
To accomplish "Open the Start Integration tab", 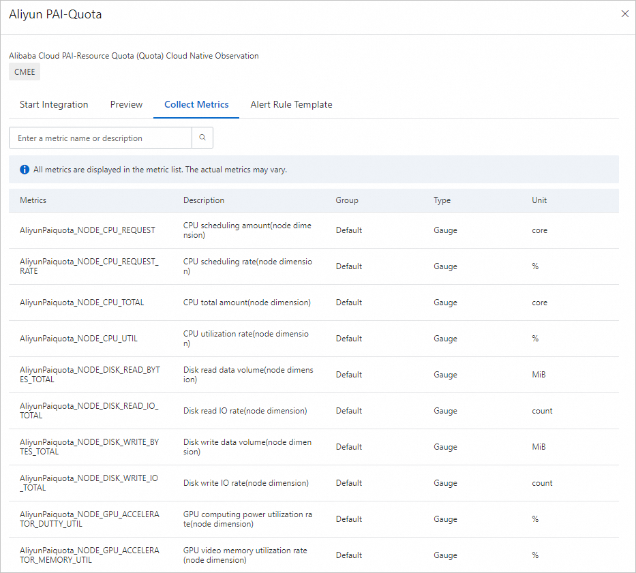I will click(x=54, y=105).
